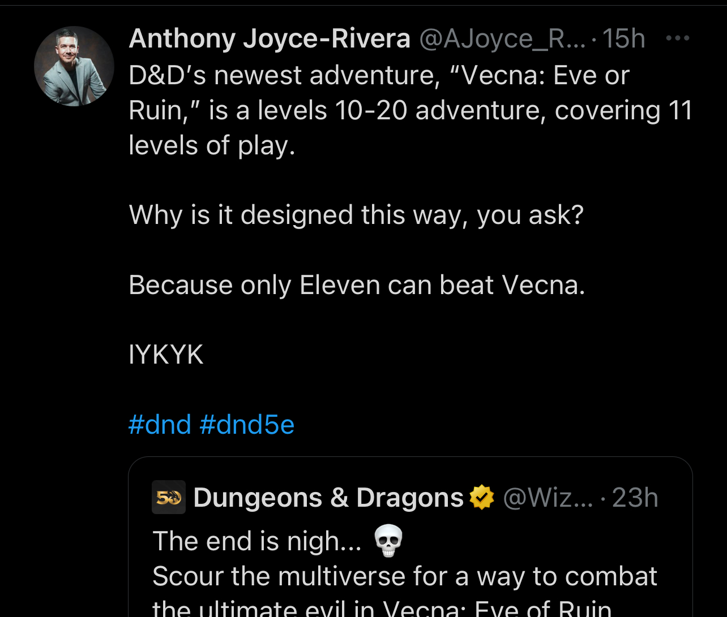This screenshot has width=727, height=617.
Task: Click the 23h timestamp on quoted tweet
Action: [x=635, y=498]
